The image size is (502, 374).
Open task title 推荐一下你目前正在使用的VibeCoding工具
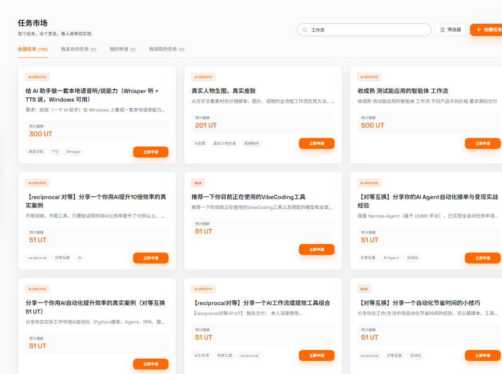248,197
